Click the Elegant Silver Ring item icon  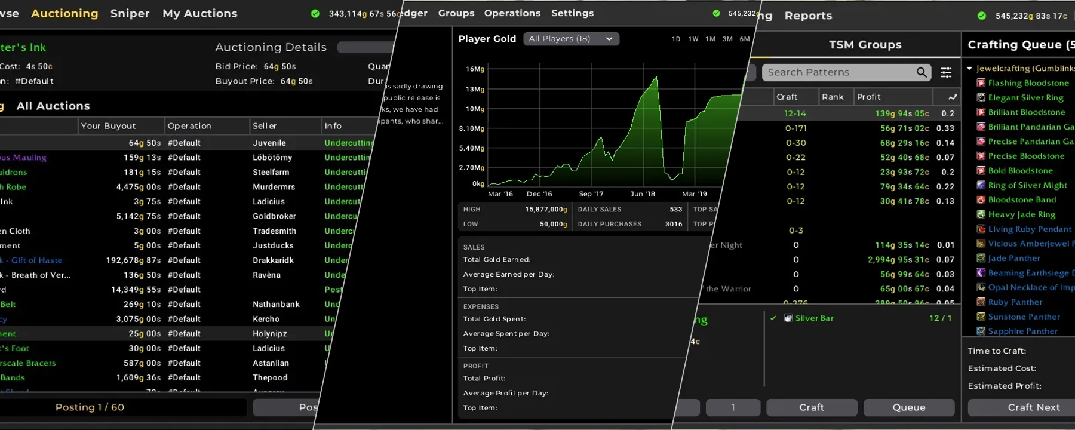tap(981, 97)
